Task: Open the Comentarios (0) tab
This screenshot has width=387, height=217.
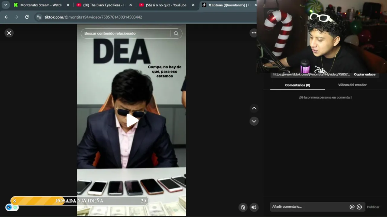Action: [298, 85]
